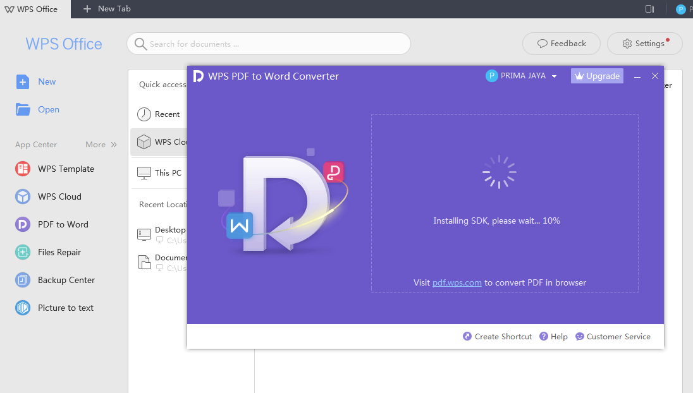Launch the WPS Cloud app icon in the sidebar
The image size is (693, 393).
(x=23, y=196)
